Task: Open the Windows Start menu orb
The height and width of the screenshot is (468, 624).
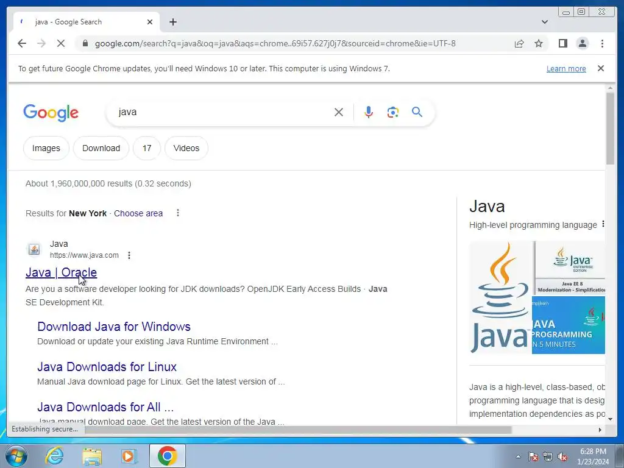Action: pos(16,456)
